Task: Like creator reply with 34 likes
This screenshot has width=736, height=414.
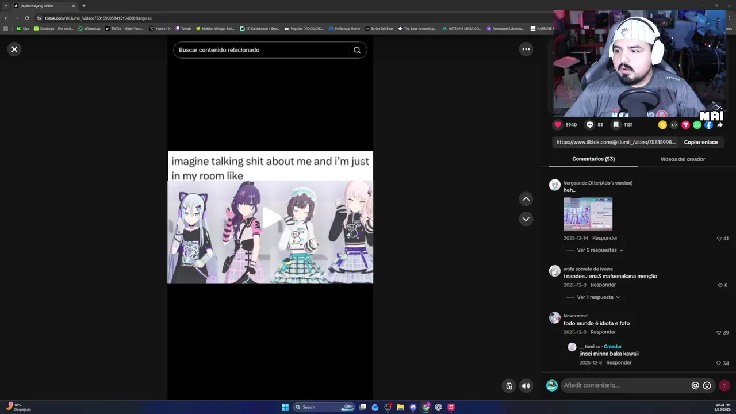Action: click(x=719, y=363)
